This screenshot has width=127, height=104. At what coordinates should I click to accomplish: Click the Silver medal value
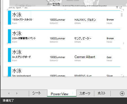[x=110, y=76]
